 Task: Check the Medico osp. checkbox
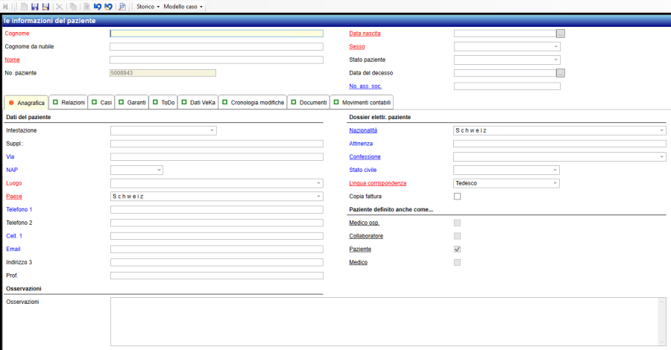[458, 223]
